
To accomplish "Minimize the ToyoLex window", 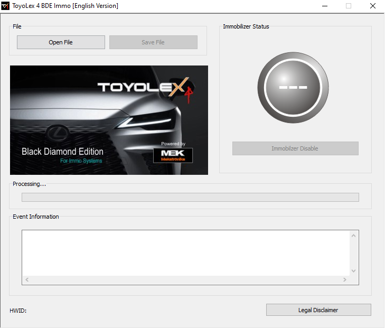I will click(x=324, y=6).
